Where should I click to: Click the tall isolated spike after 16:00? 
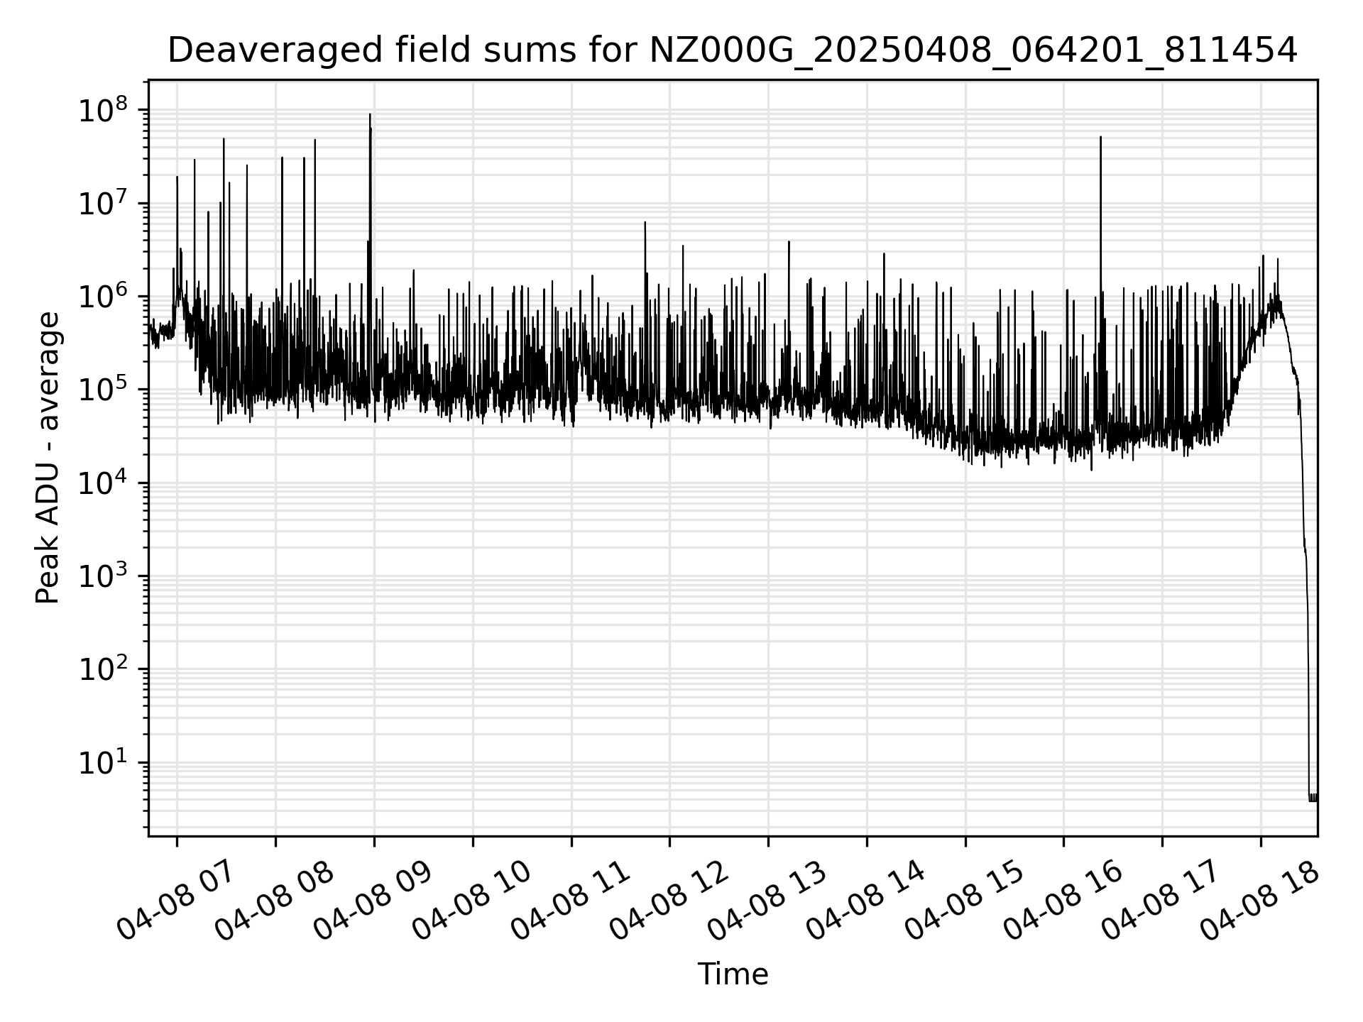pyautogui.click(x=1100, y=284)
